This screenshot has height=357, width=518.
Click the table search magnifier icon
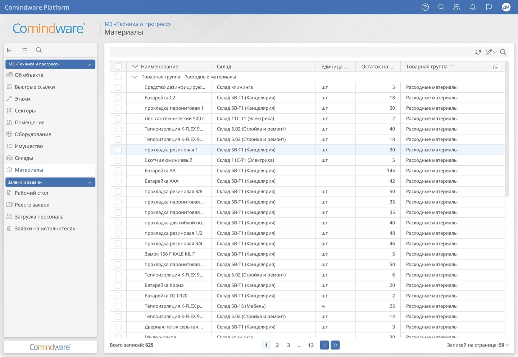503,52
